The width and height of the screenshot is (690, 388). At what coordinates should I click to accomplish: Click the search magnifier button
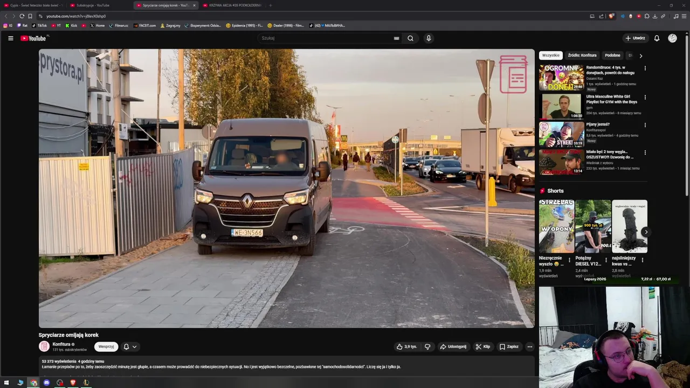pos(410,38)
